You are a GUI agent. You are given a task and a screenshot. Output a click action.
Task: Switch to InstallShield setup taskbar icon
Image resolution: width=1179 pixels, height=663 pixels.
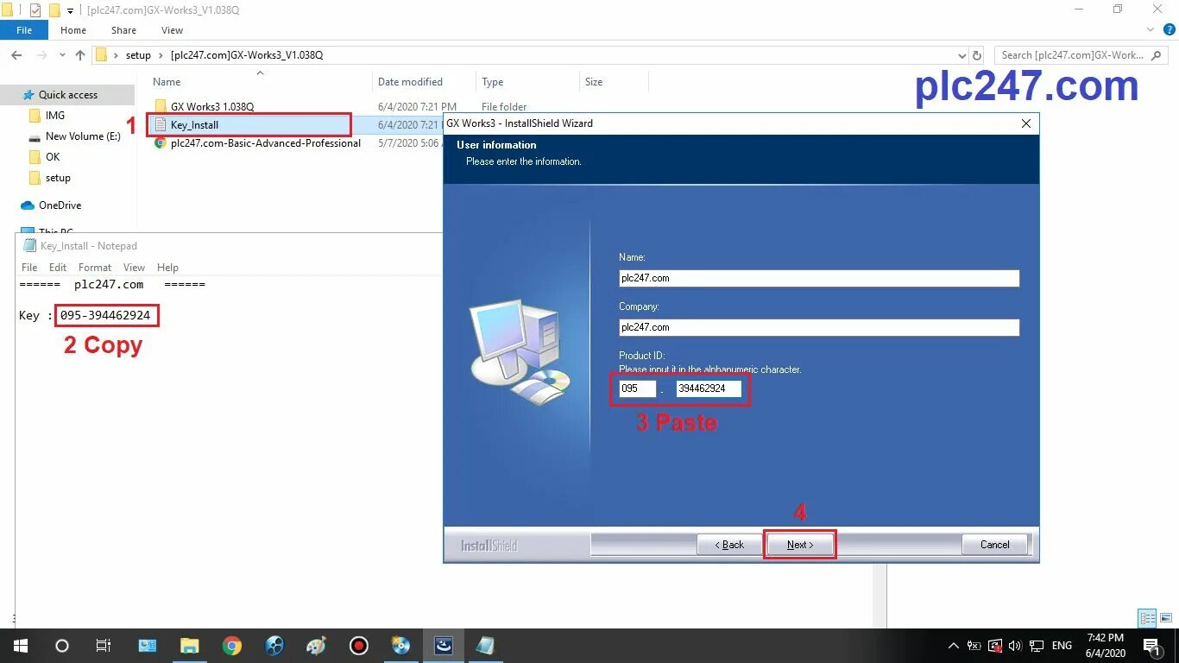click(444, 646)
